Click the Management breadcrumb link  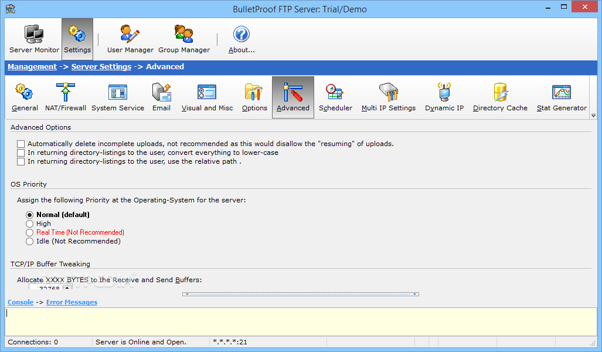tap(32, 66)
